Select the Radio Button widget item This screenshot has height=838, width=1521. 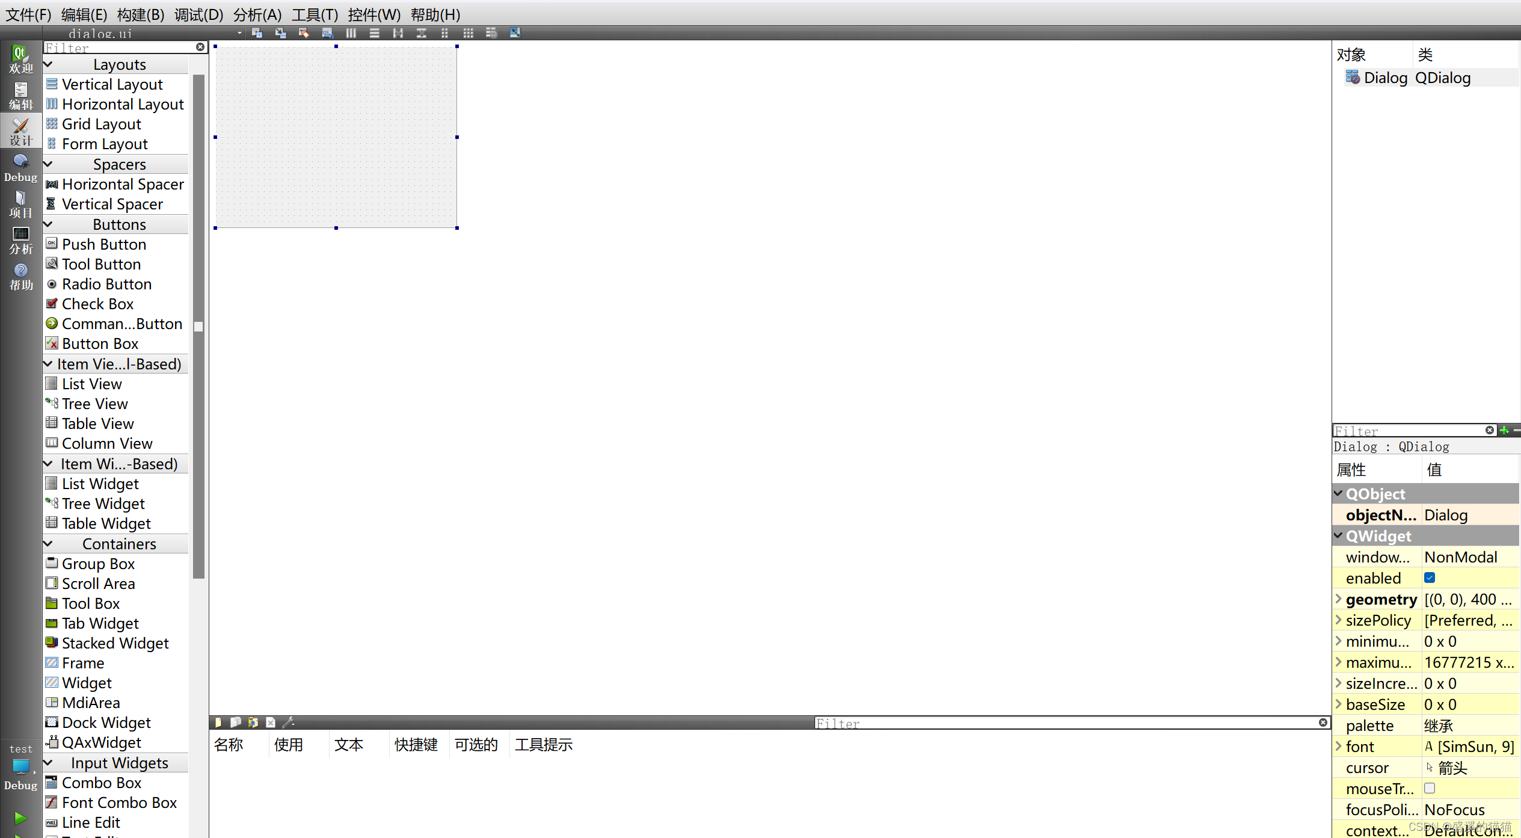(x=106, y=284)
